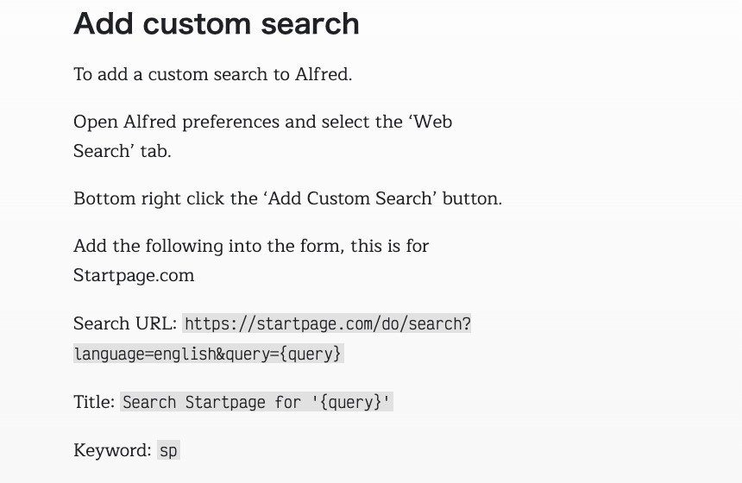The width and height of the screenshot is (742, 483).
Task: Click the 'Title:' label
Action: 94,402
